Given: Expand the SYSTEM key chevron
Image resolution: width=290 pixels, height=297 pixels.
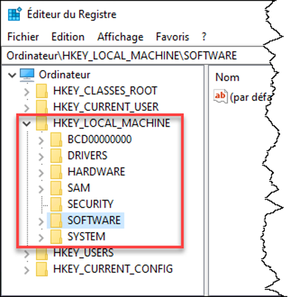Looking at the screenshot, I should click(41, 237).
